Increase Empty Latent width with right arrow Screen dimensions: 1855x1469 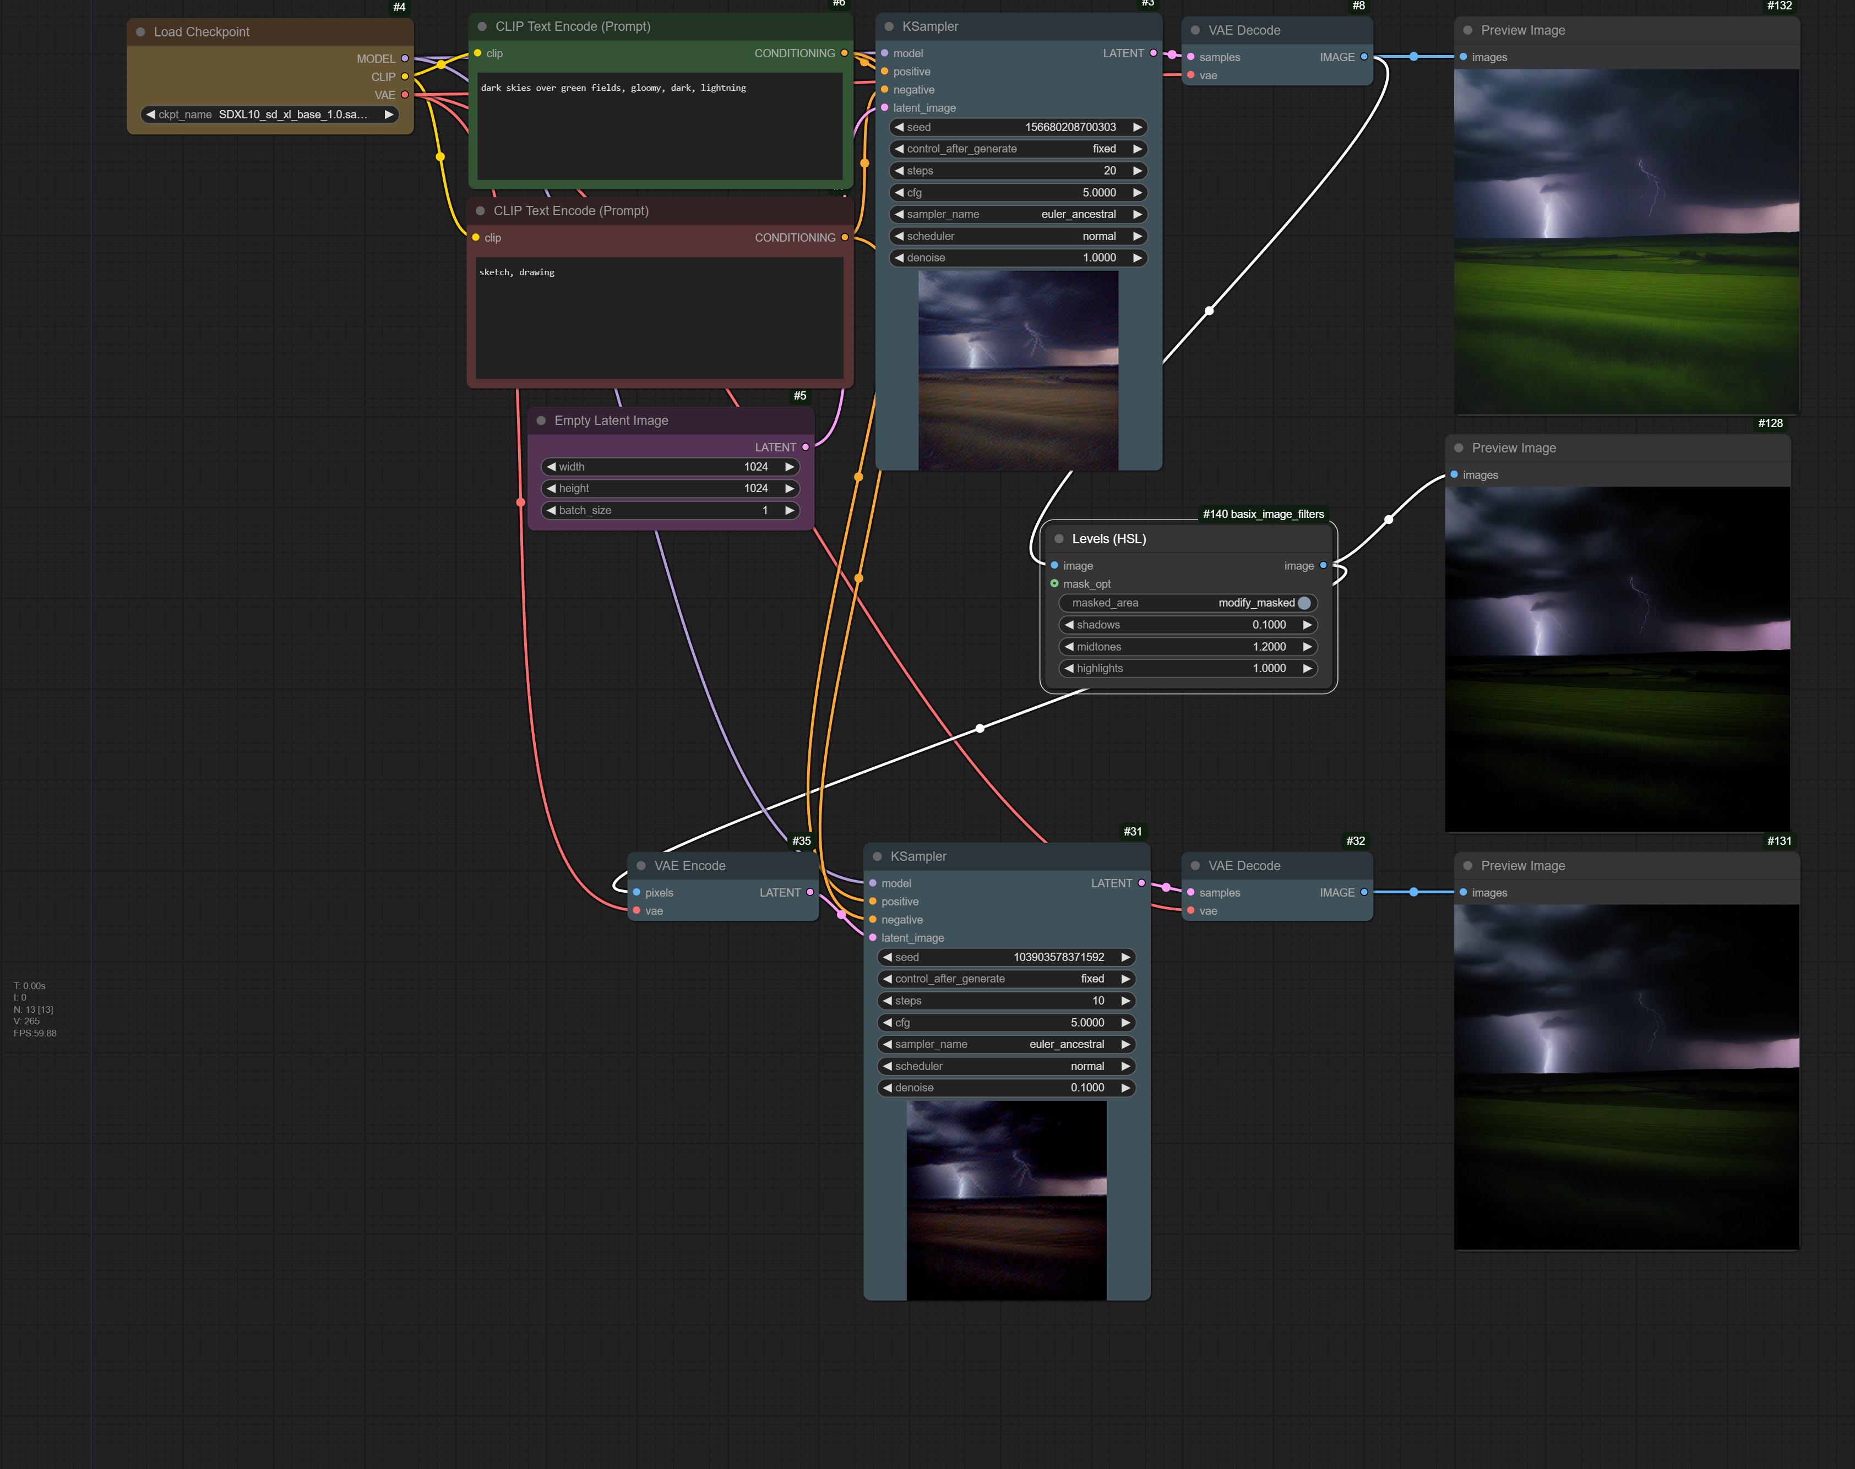789,467
